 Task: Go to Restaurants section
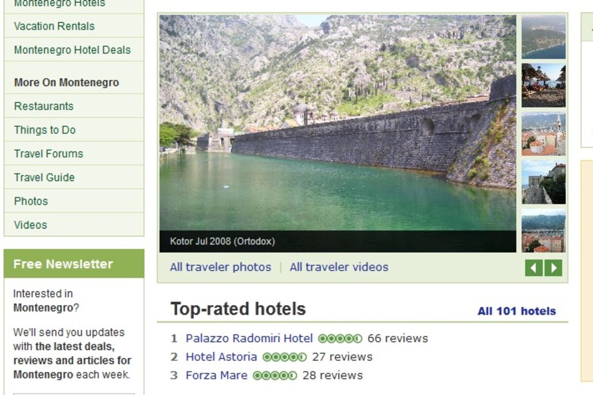click(43, 106)
